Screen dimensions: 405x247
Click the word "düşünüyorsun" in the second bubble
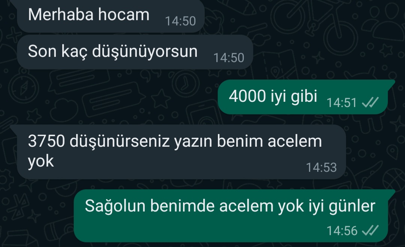pyautogui.click(x=145, y=51)
